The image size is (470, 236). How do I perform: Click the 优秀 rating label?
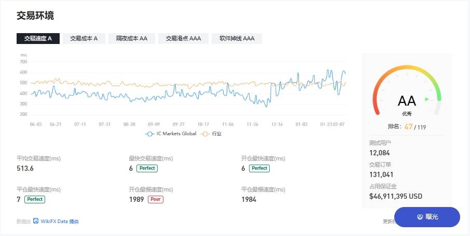coord(407,114)
